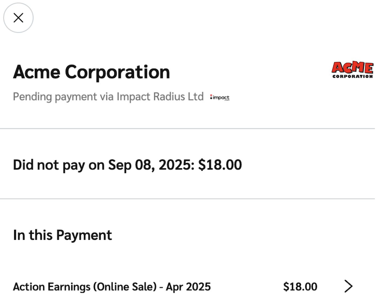
Task: Click the small 'CORPORATION' text under logo
Action: [x=352, y=76]
